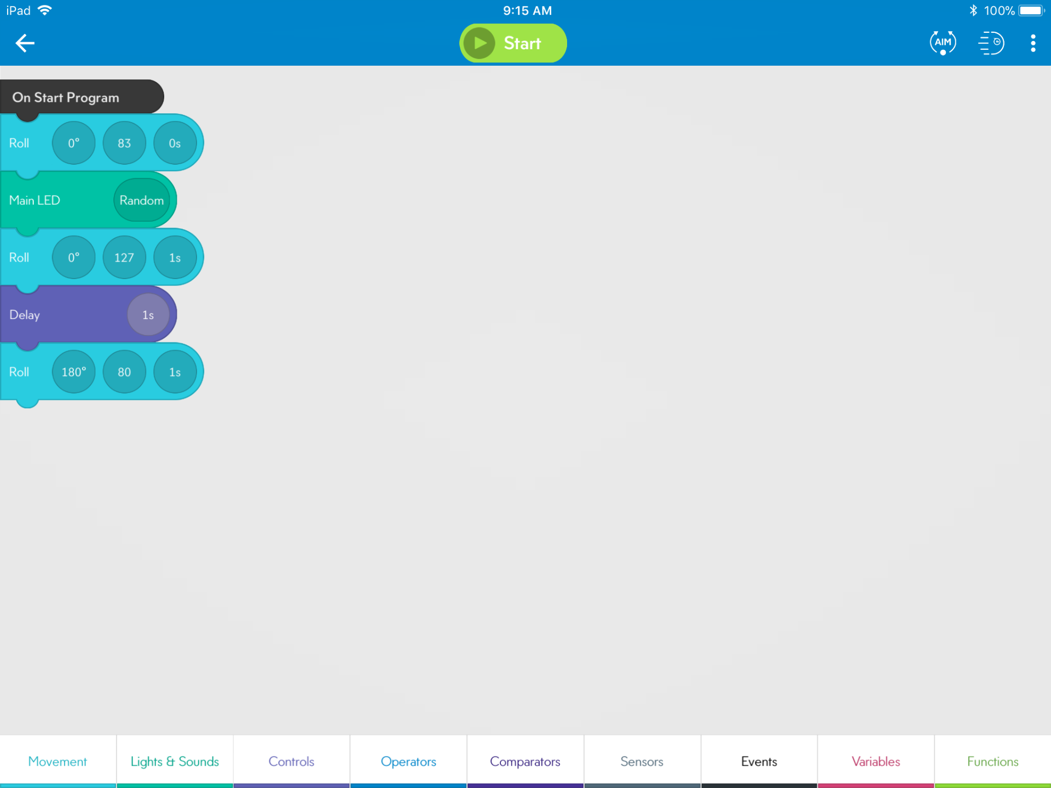Tap the Delay 1s duration value
Image resolution: width=1051 pixels, height=788 pixels.
[147, 315]
